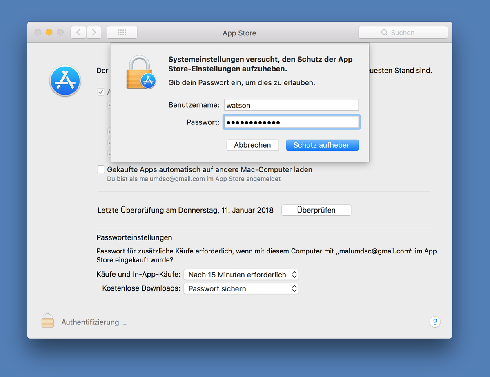Click the magnifier icon in the search field
The height and width of the screenshot is (377, 490).
pyautogui.click(x=384, y=33)
